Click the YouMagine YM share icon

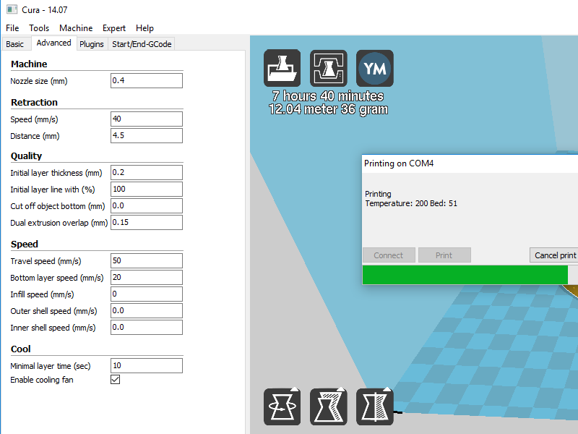(x=375, y=68)
